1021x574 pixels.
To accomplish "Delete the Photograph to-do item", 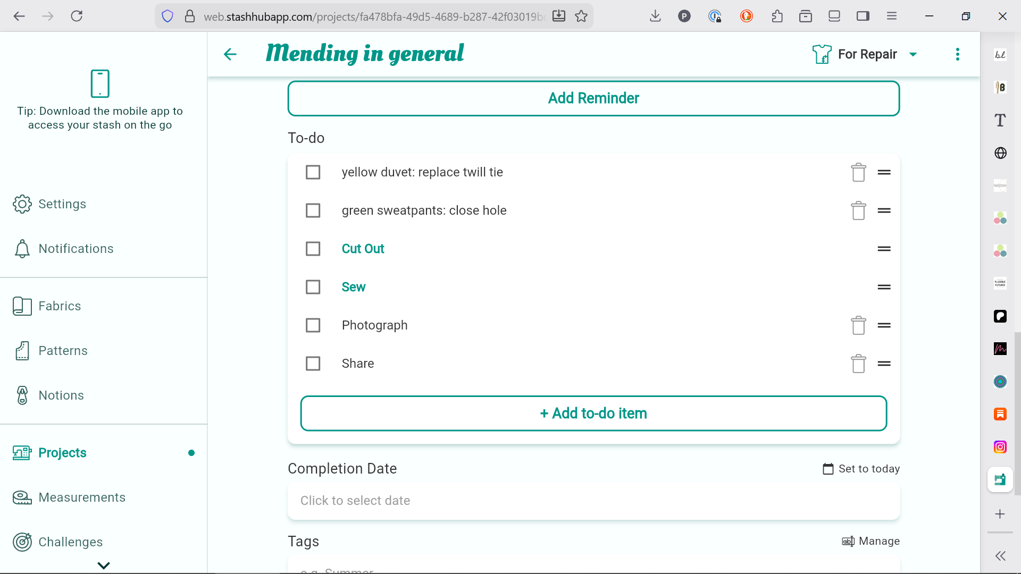I will click(x=858, y=325).
